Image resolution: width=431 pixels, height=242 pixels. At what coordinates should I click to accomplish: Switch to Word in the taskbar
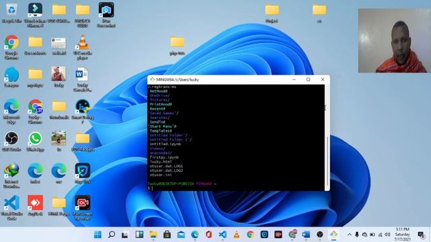point(306,235)
